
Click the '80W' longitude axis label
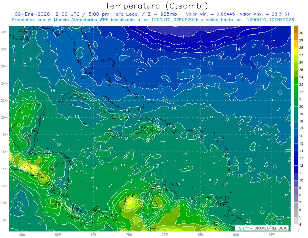(x=93, y=235)
